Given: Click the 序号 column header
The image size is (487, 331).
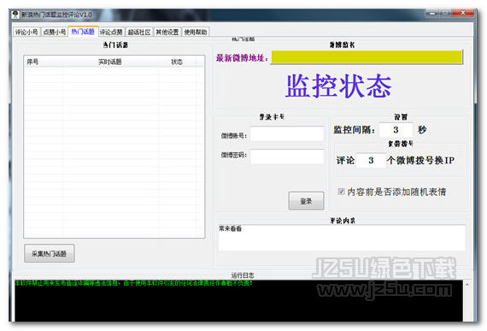Looking at the screenshot, I should (44, 62).
